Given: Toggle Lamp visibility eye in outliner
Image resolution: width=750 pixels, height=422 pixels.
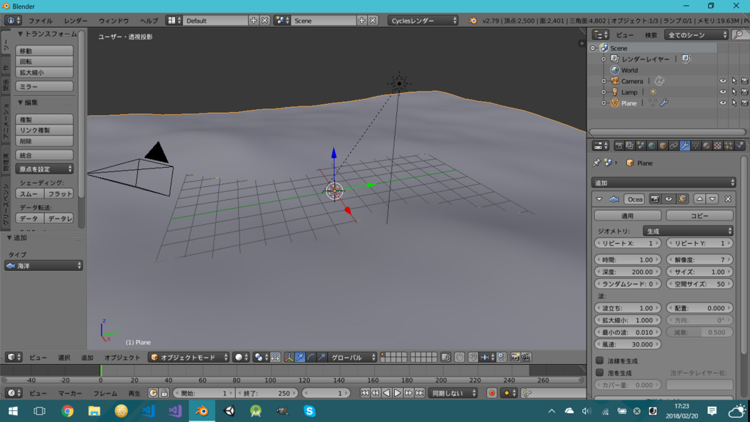Looking at the screenshot, I should tap(723, 92).
